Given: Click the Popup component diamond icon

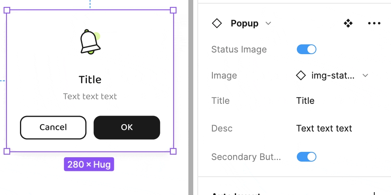Looking at the screenshot, I should [x=216, y=24].
